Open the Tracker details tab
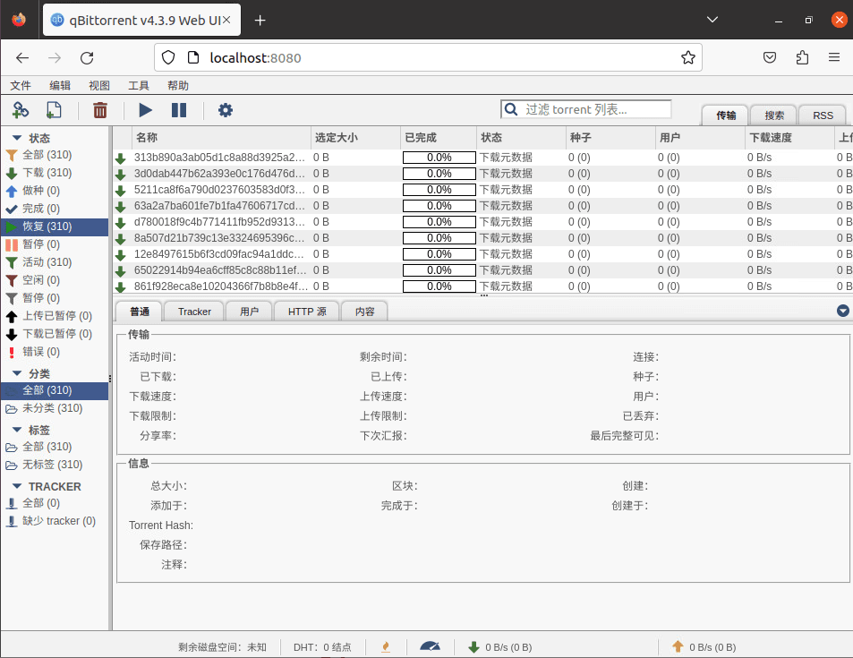Image resolution: width=853 pixels, height=658 pixels. tap(194, 312)
